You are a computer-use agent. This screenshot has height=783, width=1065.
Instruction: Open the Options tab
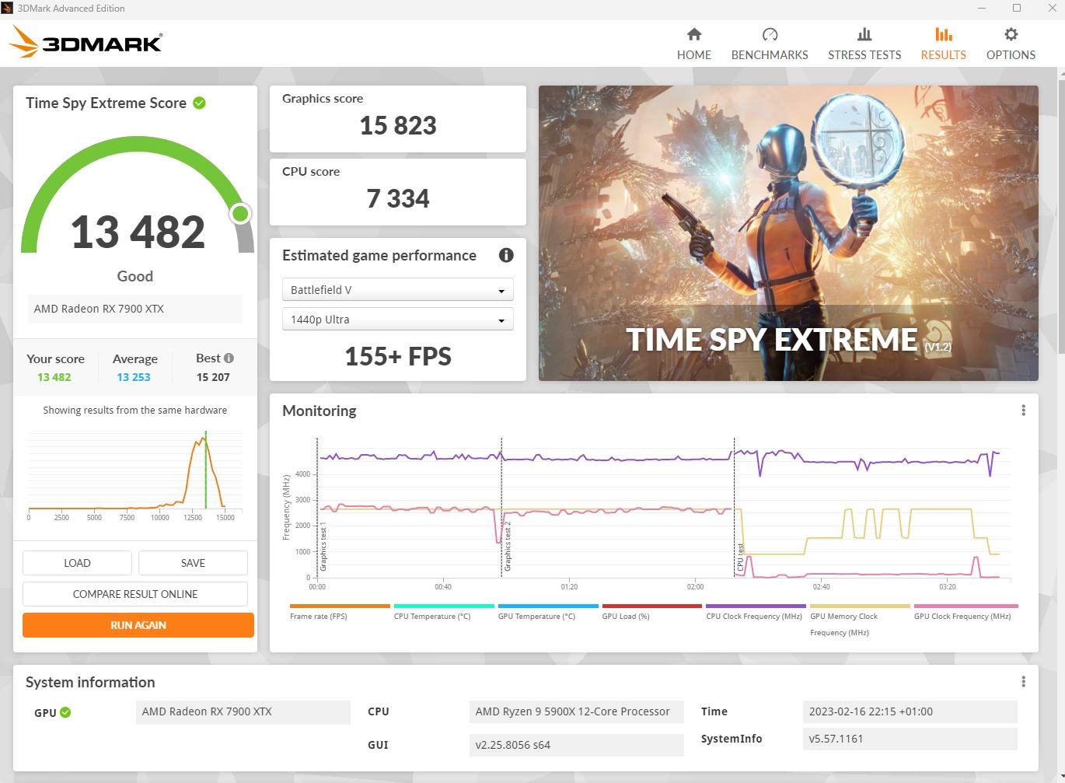[1011, 44]
